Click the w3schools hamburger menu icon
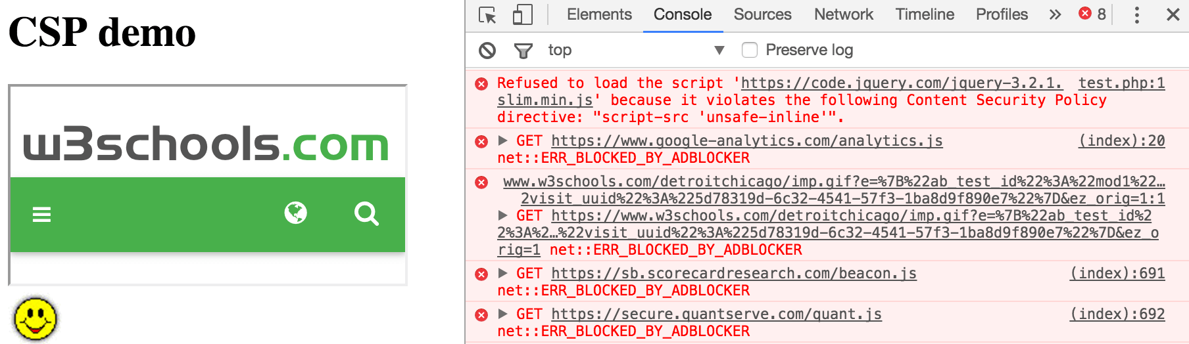1189x344 pixels. pyautogui.click(x=41, y=215)
